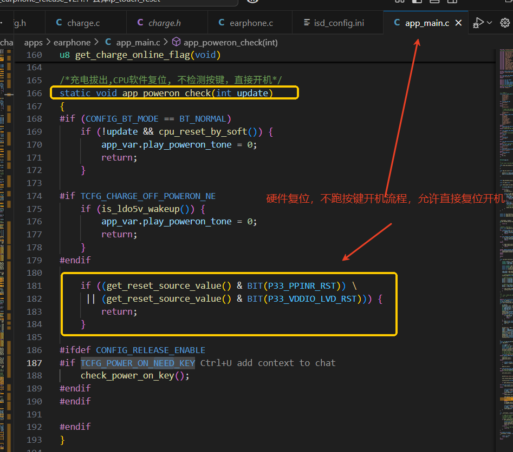This screenshot has height=452, width=513.
Task: Click the highlighted TCFG_POWER_ON_NEED_KEY macro
Action: pyautogui.click(x=138, y=363)
